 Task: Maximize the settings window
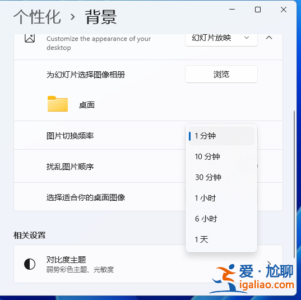coord(258,10)
